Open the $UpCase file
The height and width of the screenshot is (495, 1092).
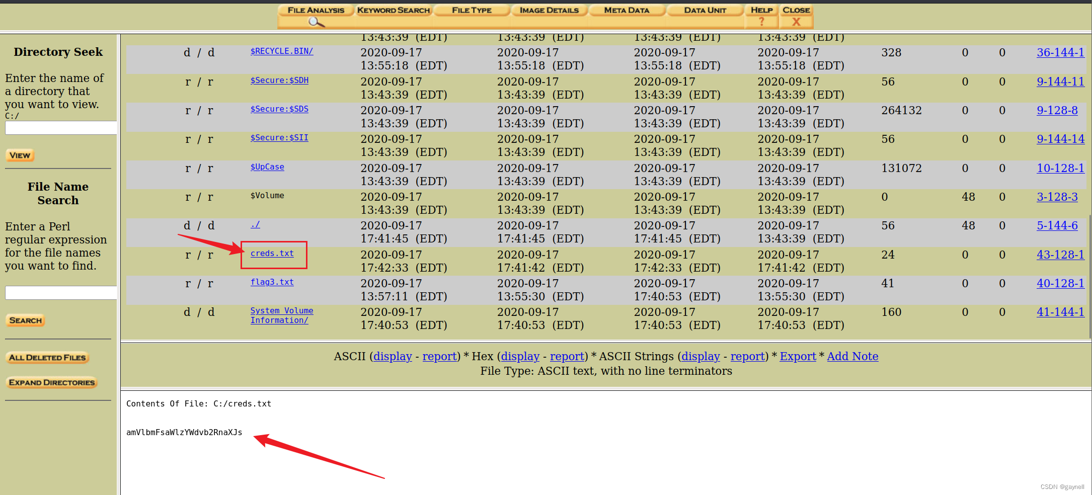coord(267,167)
